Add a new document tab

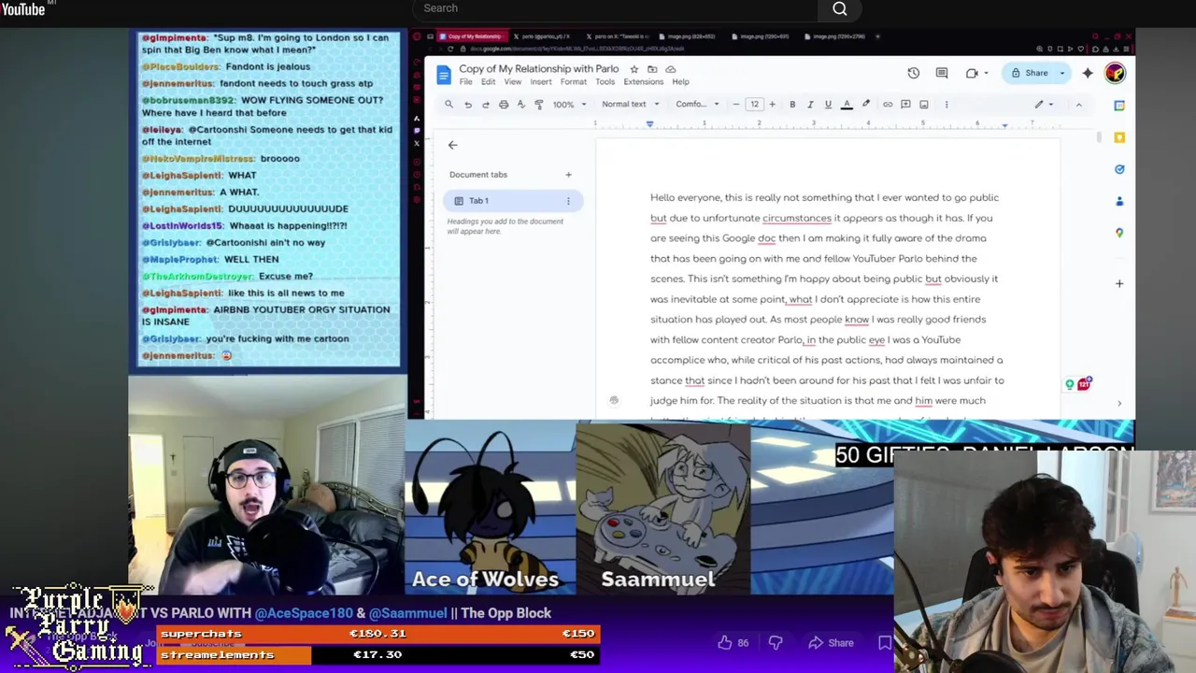tap(568, 175)
